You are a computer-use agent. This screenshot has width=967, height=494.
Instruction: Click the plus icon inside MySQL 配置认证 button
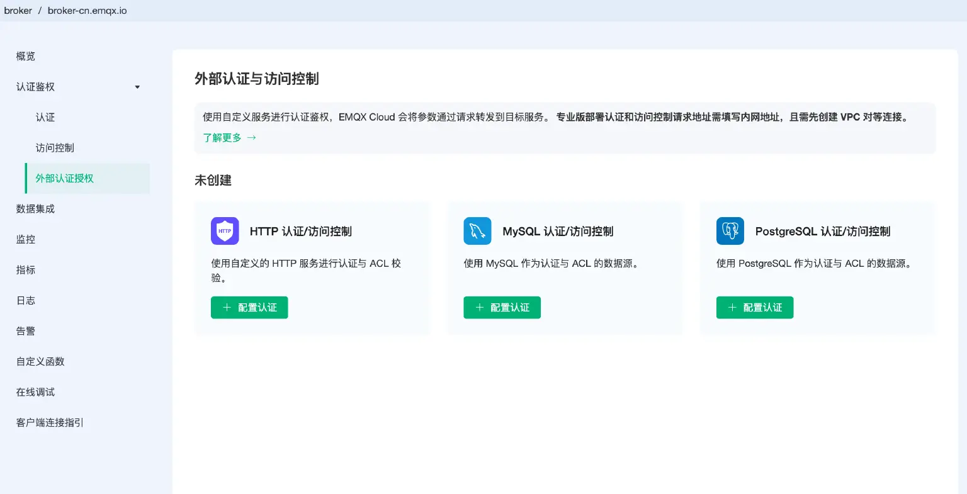pyautogui.click(x=480, y=307)
